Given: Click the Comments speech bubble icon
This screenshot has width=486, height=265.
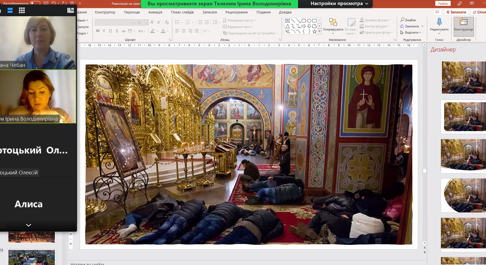Looking at the screenshot, I should click(x=437, y=12).
